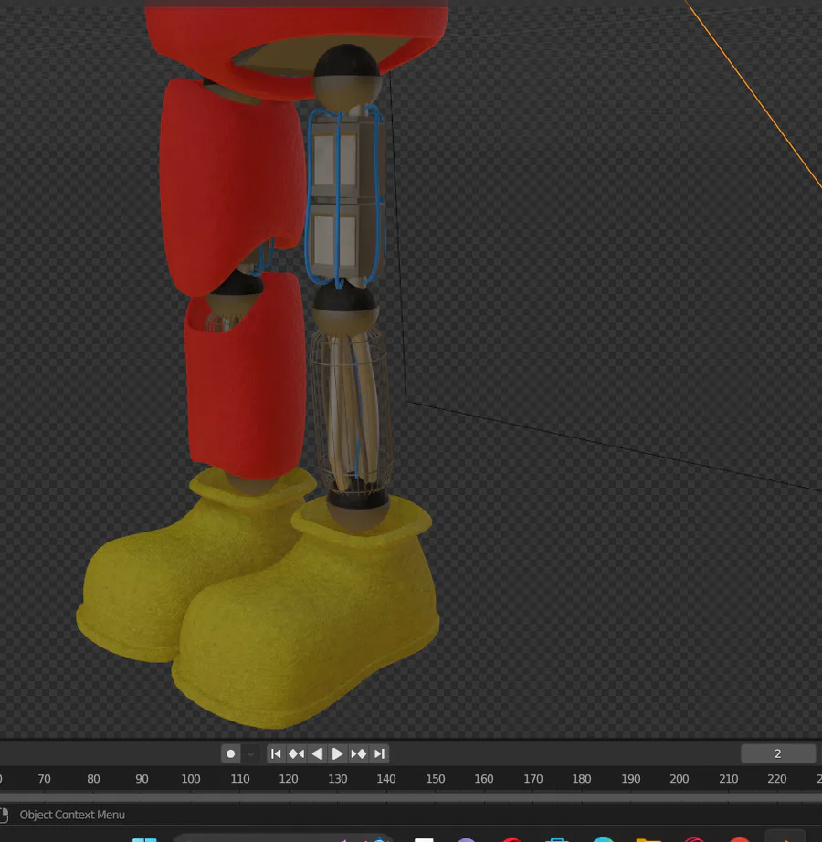Screen dimensions: 822x842
Task: Click frame 210 on the timeline ruler
Action: [729, 779]
